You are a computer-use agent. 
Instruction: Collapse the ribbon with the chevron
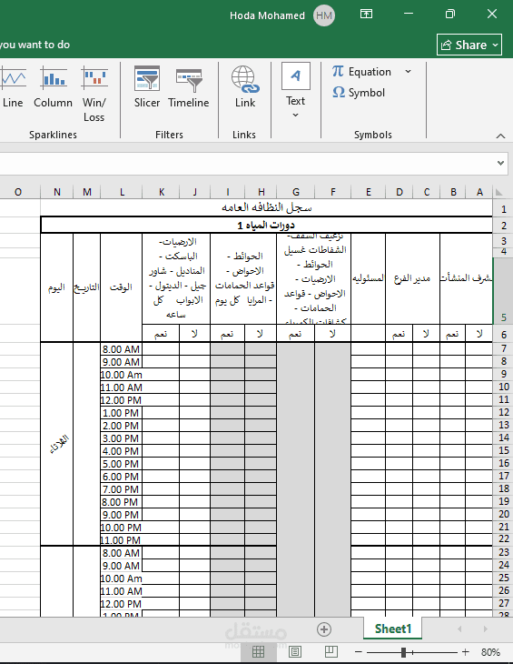pyautogui.click(x=501, y=136)
